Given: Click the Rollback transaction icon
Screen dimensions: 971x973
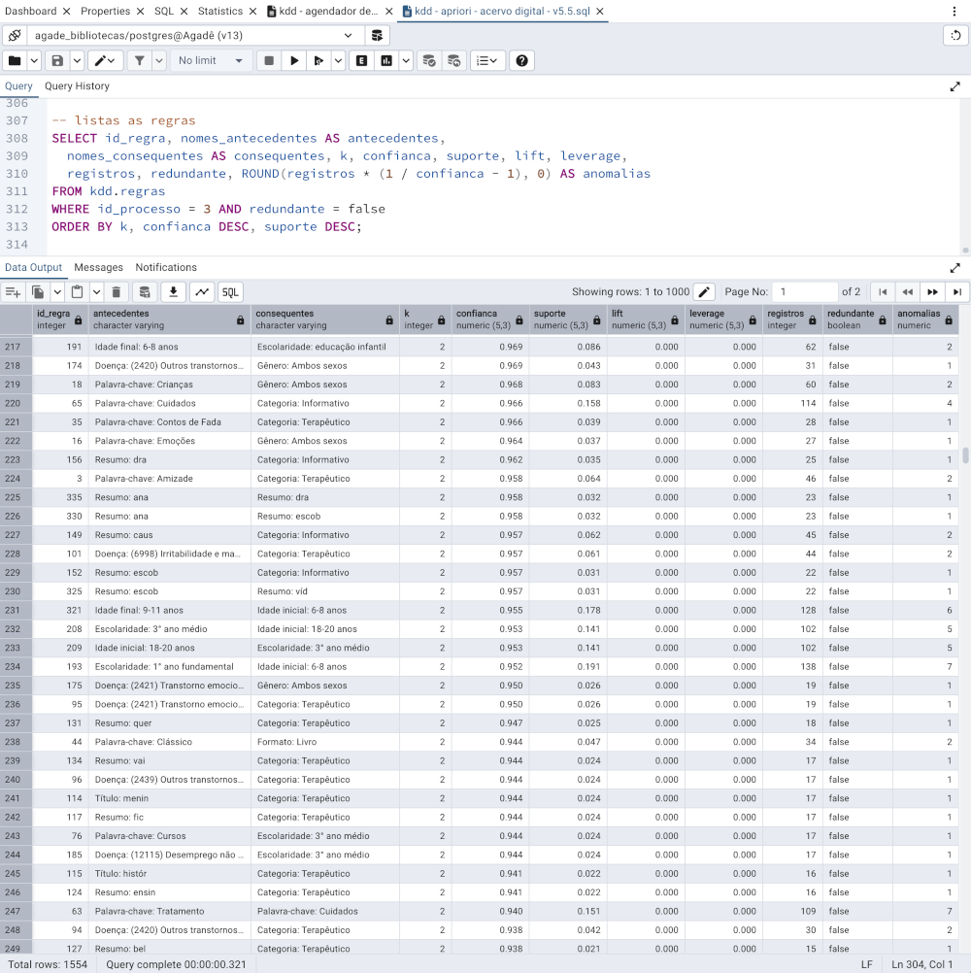Looking at the screenshot, I should click(x=453, y=60).
